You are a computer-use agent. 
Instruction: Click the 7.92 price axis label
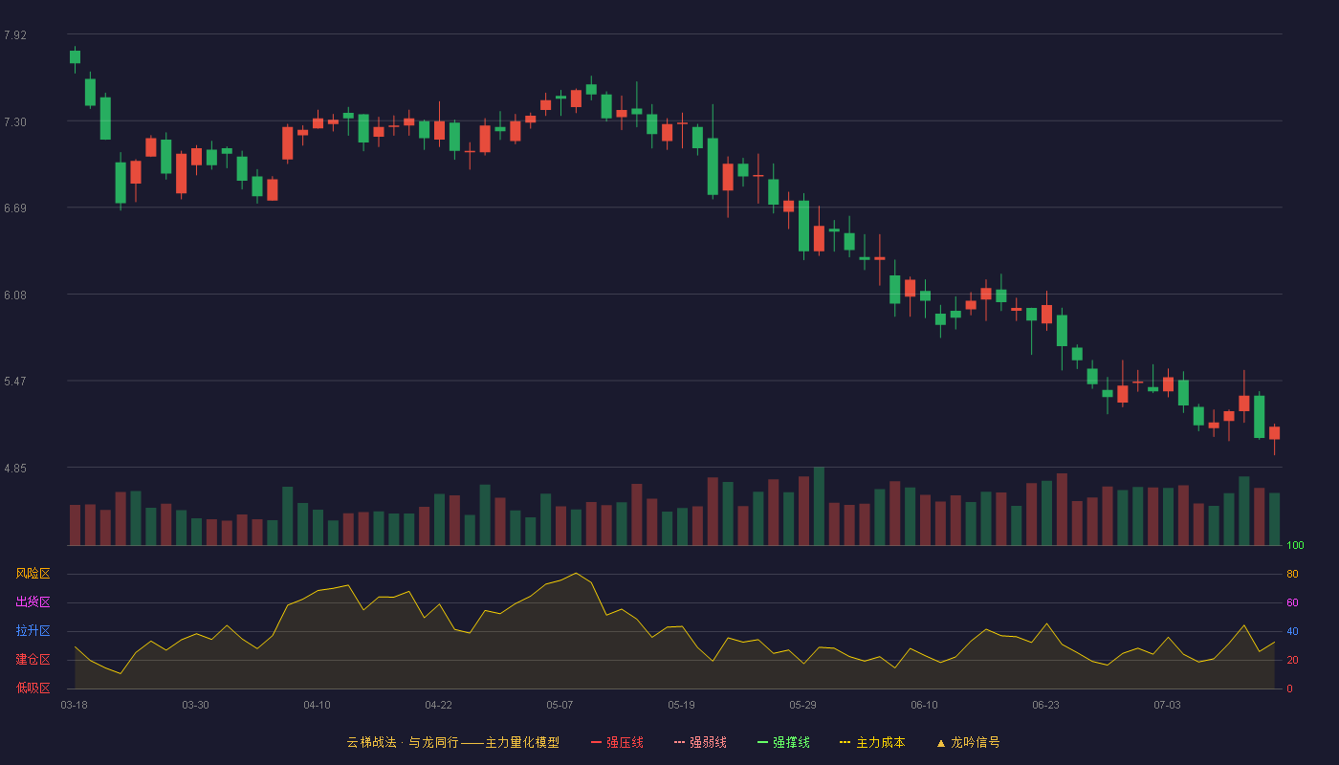[15, 35]
